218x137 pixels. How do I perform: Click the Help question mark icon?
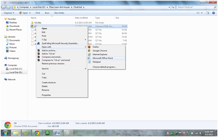(213, 13)
